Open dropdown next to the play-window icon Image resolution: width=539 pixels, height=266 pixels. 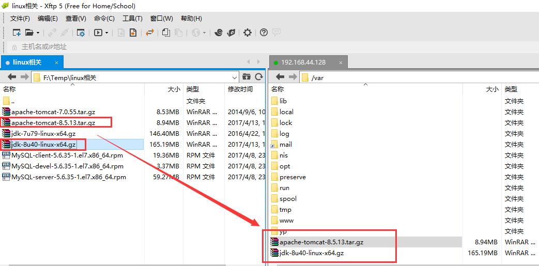pos(107,33)
